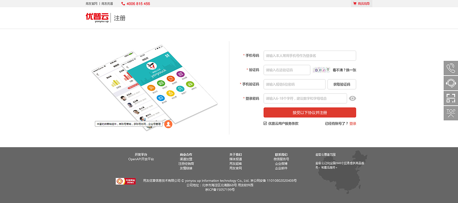Image resolution: width=458 pixels, height=203 pixels.
Task: Toggle password visibility eye icon
Action: [352, 98]
